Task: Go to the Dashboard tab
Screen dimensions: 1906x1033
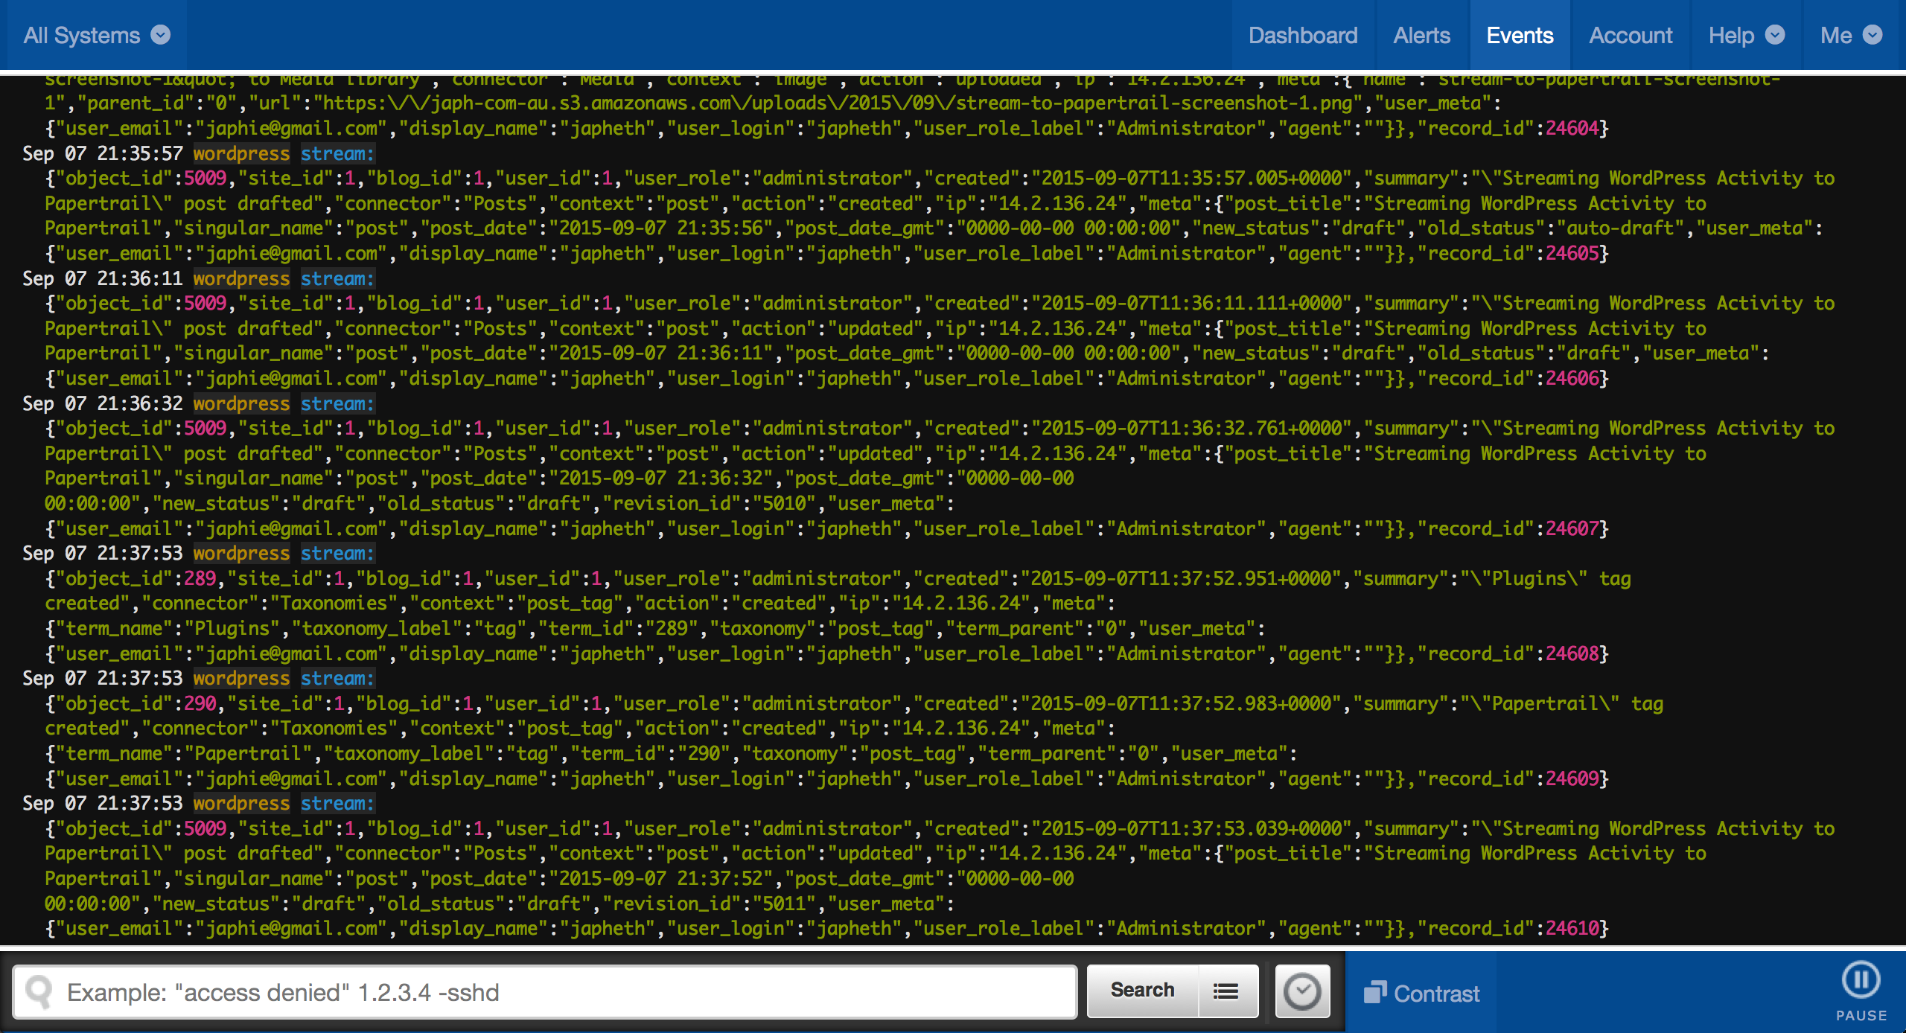Action: (1302, 35)
